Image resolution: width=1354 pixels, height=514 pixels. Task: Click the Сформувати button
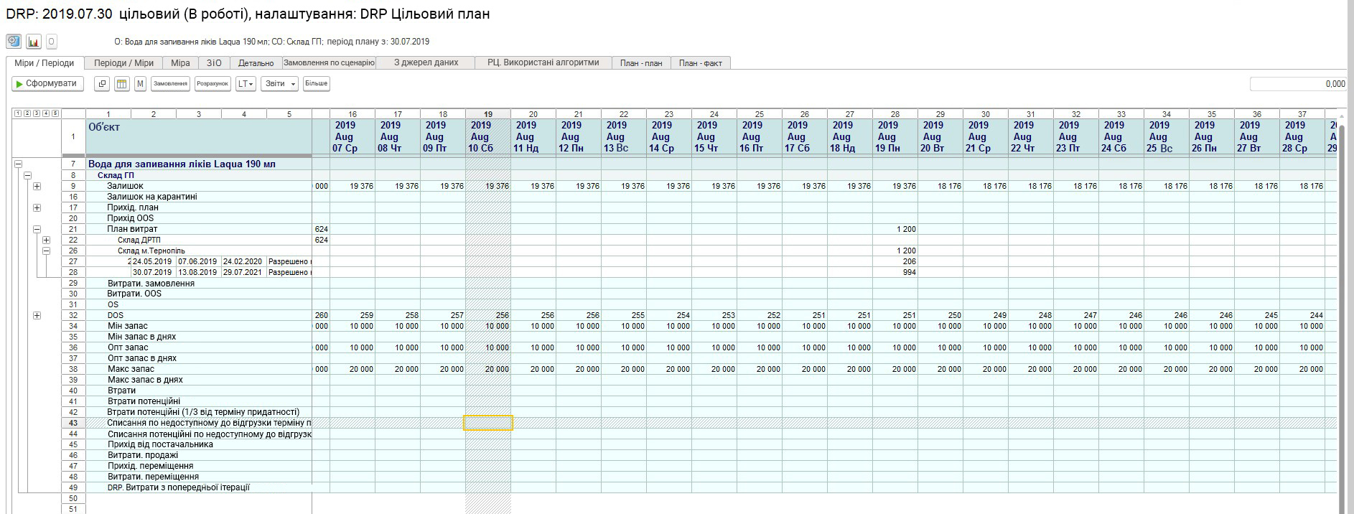pyautogui.click(x=47, y=84)
